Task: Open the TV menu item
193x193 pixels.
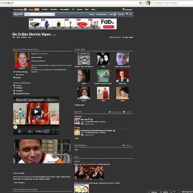Action: coord(73,9)
